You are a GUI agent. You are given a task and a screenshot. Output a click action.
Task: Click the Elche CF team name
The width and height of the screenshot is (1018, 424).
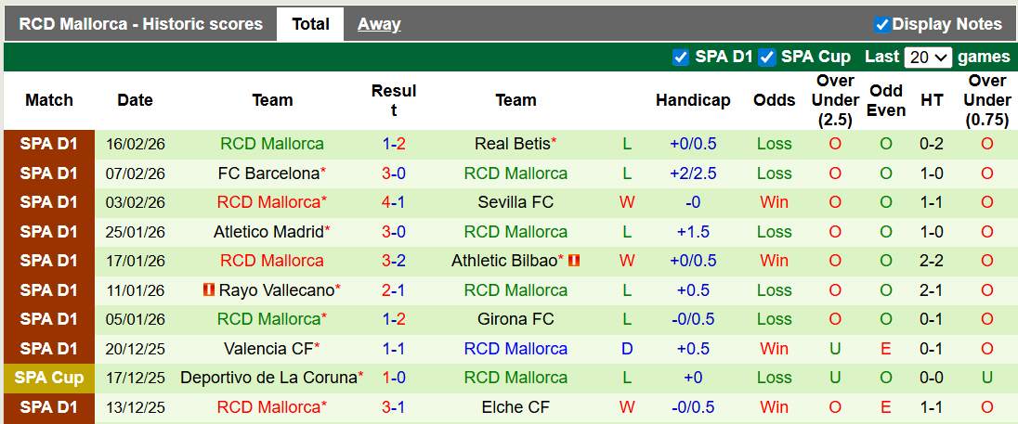click(x=516, y=407)
